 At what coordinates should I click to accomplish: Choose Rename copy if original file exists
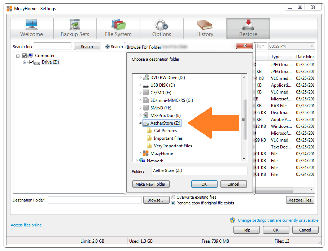pos(173,203)
